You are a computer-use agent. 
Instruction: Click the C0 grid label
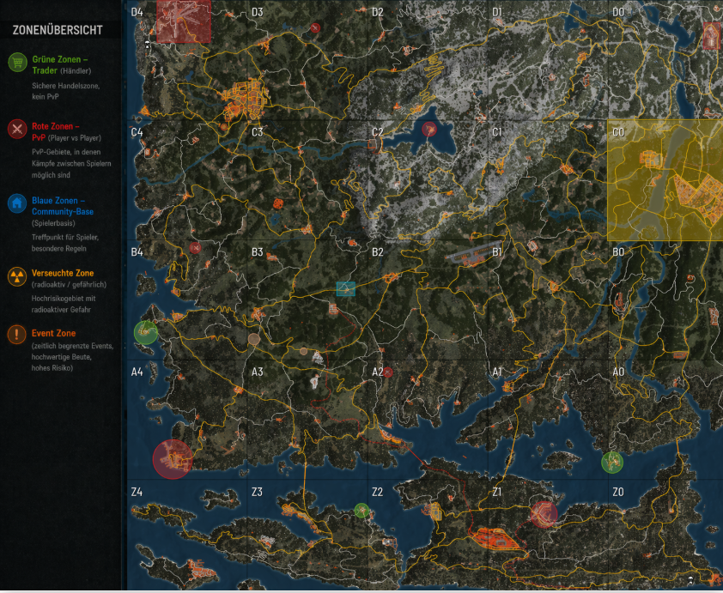click(x=618, y=132)
